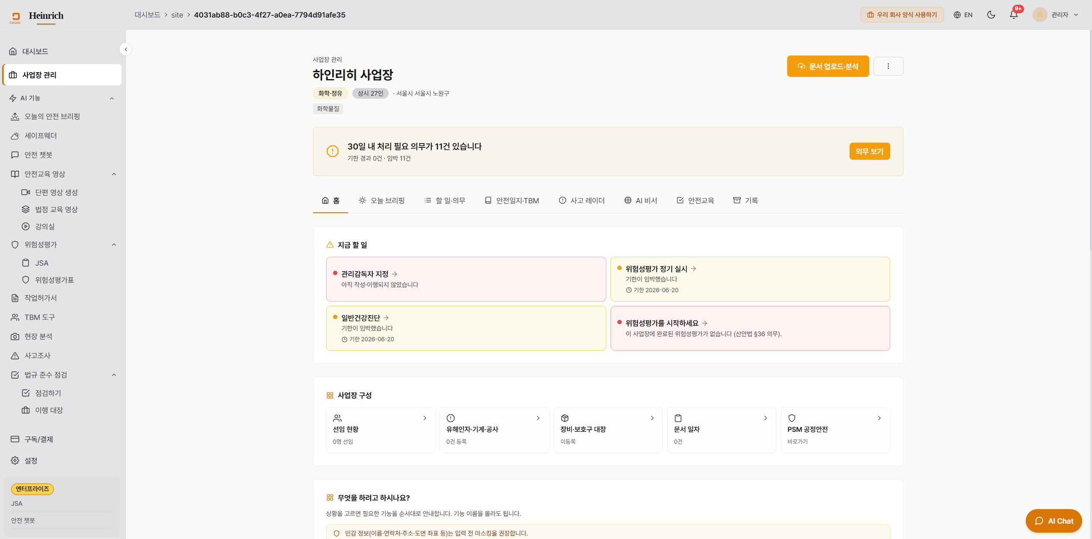
Task: Open 장비·보호구 대장 card
Action: pyautogui.click(x=608, y=430)
